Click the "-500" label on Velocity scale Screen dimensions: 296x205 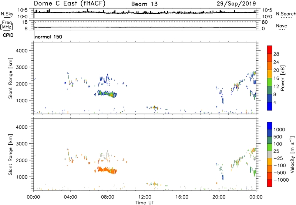[280, 173]
